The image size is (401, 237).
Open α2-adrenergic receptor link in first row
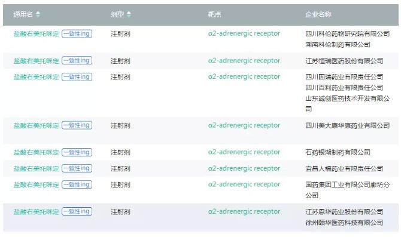point(244,33)
